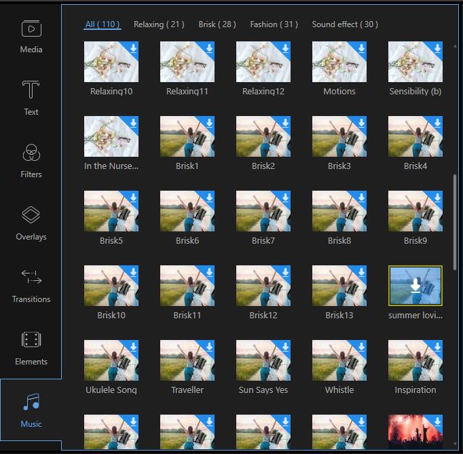Open the Overlays panel icon
The image size is (463, 454).
(31, 214)
